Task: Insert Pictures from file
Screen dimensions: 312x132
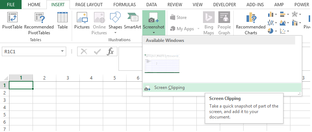Action: [82, 21]
